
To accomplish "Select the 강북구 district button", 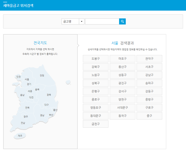I will coord(96,67).
